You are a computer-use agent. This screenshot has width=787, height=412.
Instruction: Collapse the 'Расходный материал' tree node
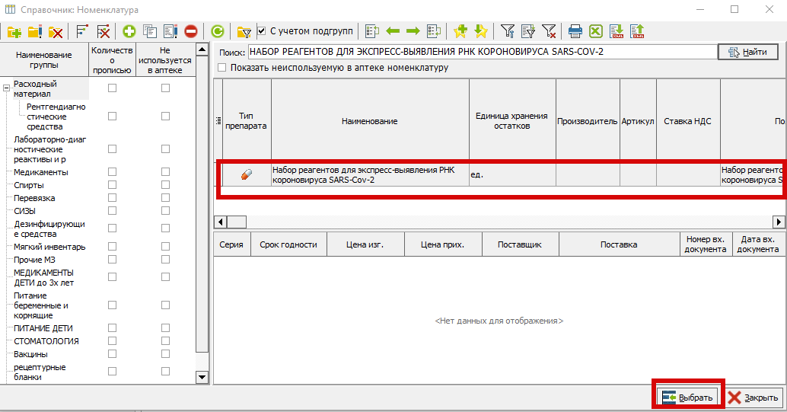6,88
